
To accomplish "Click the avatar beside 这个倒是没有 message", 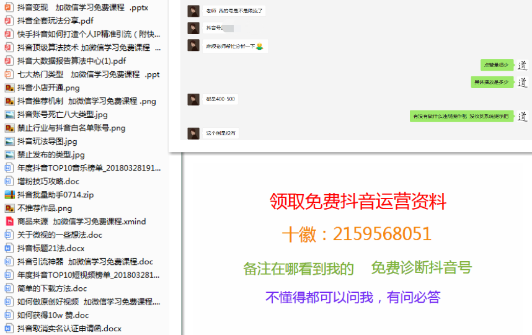I will pos(193,133).
